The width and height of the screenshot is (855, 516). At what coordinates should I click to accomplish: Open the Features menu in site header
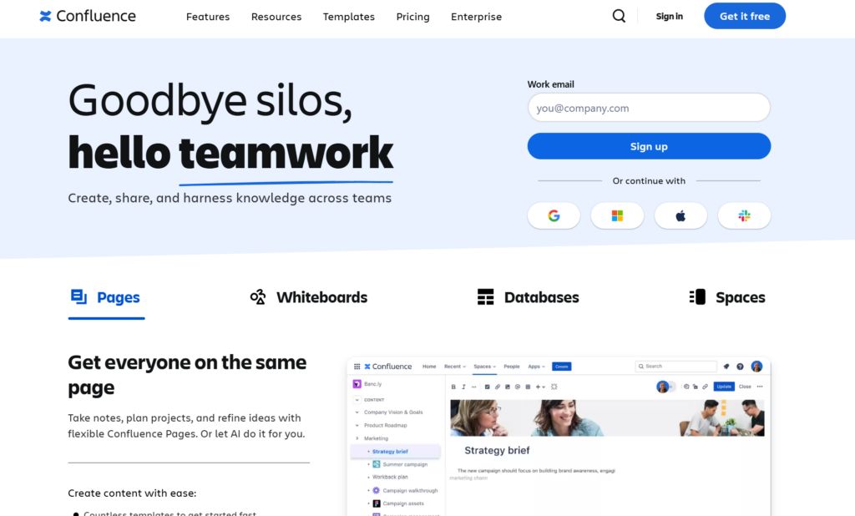click(x=208, y=17)
